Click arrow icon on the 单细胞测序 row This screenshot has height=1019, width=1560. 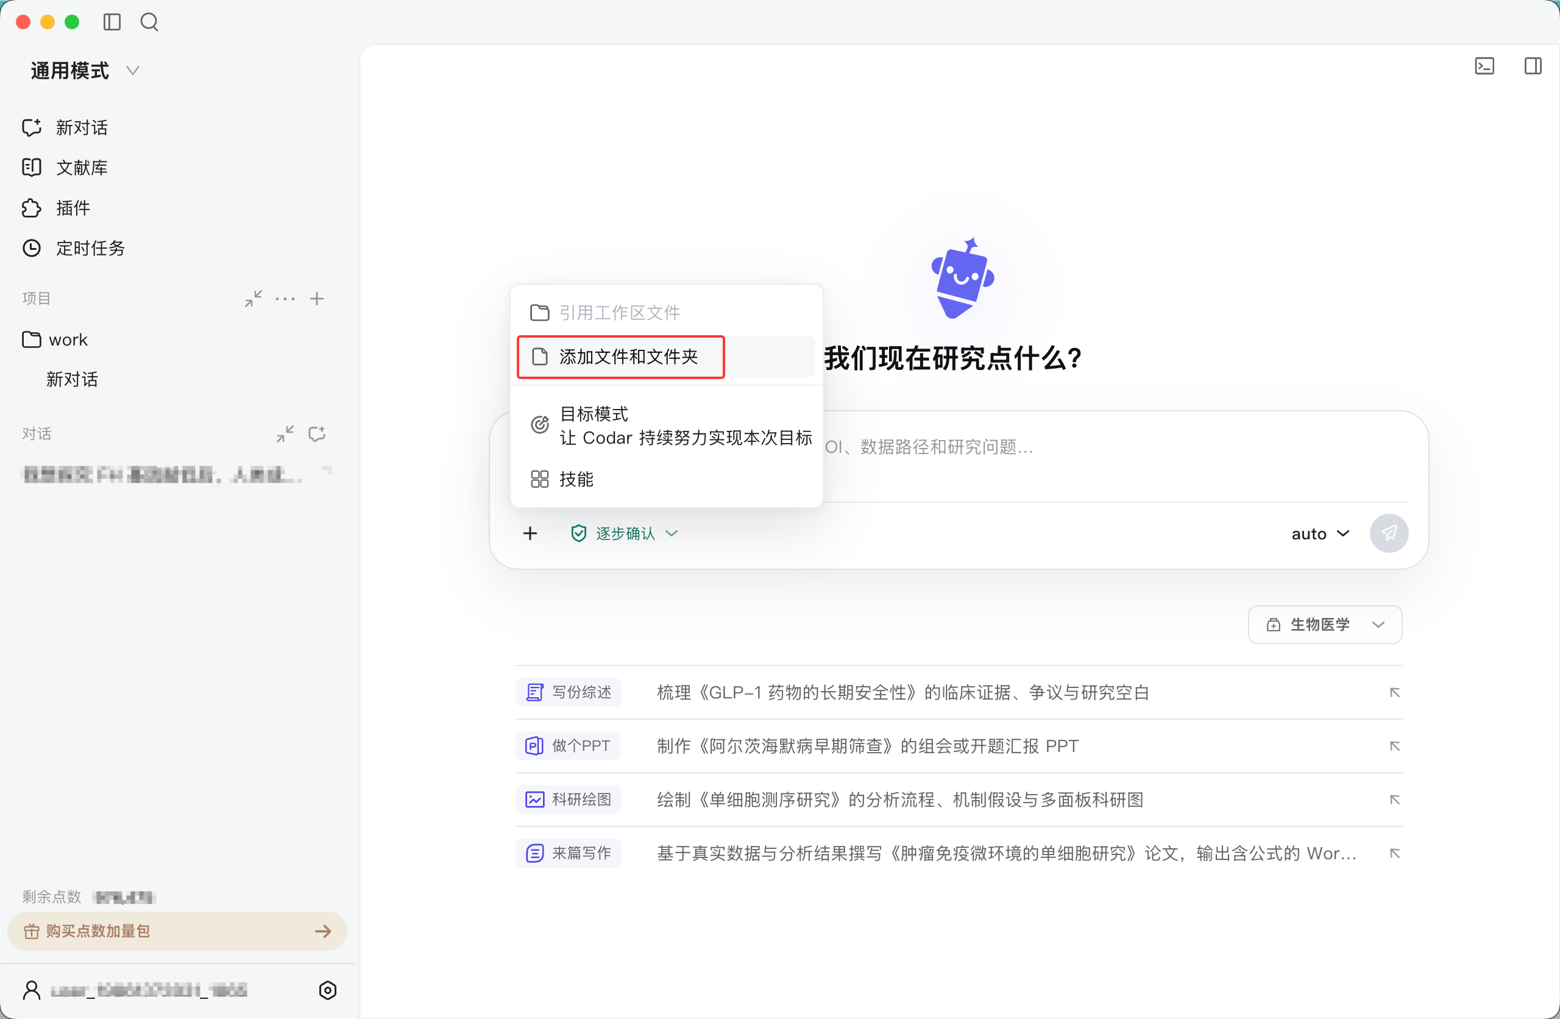(x=1395, y=800)
